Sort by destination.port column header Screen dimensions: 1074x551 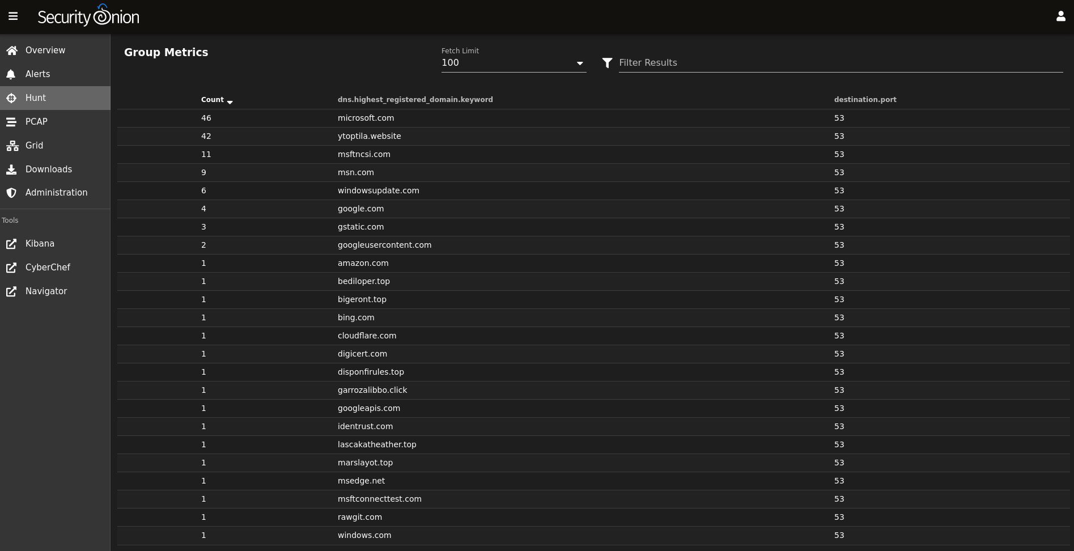865,100
